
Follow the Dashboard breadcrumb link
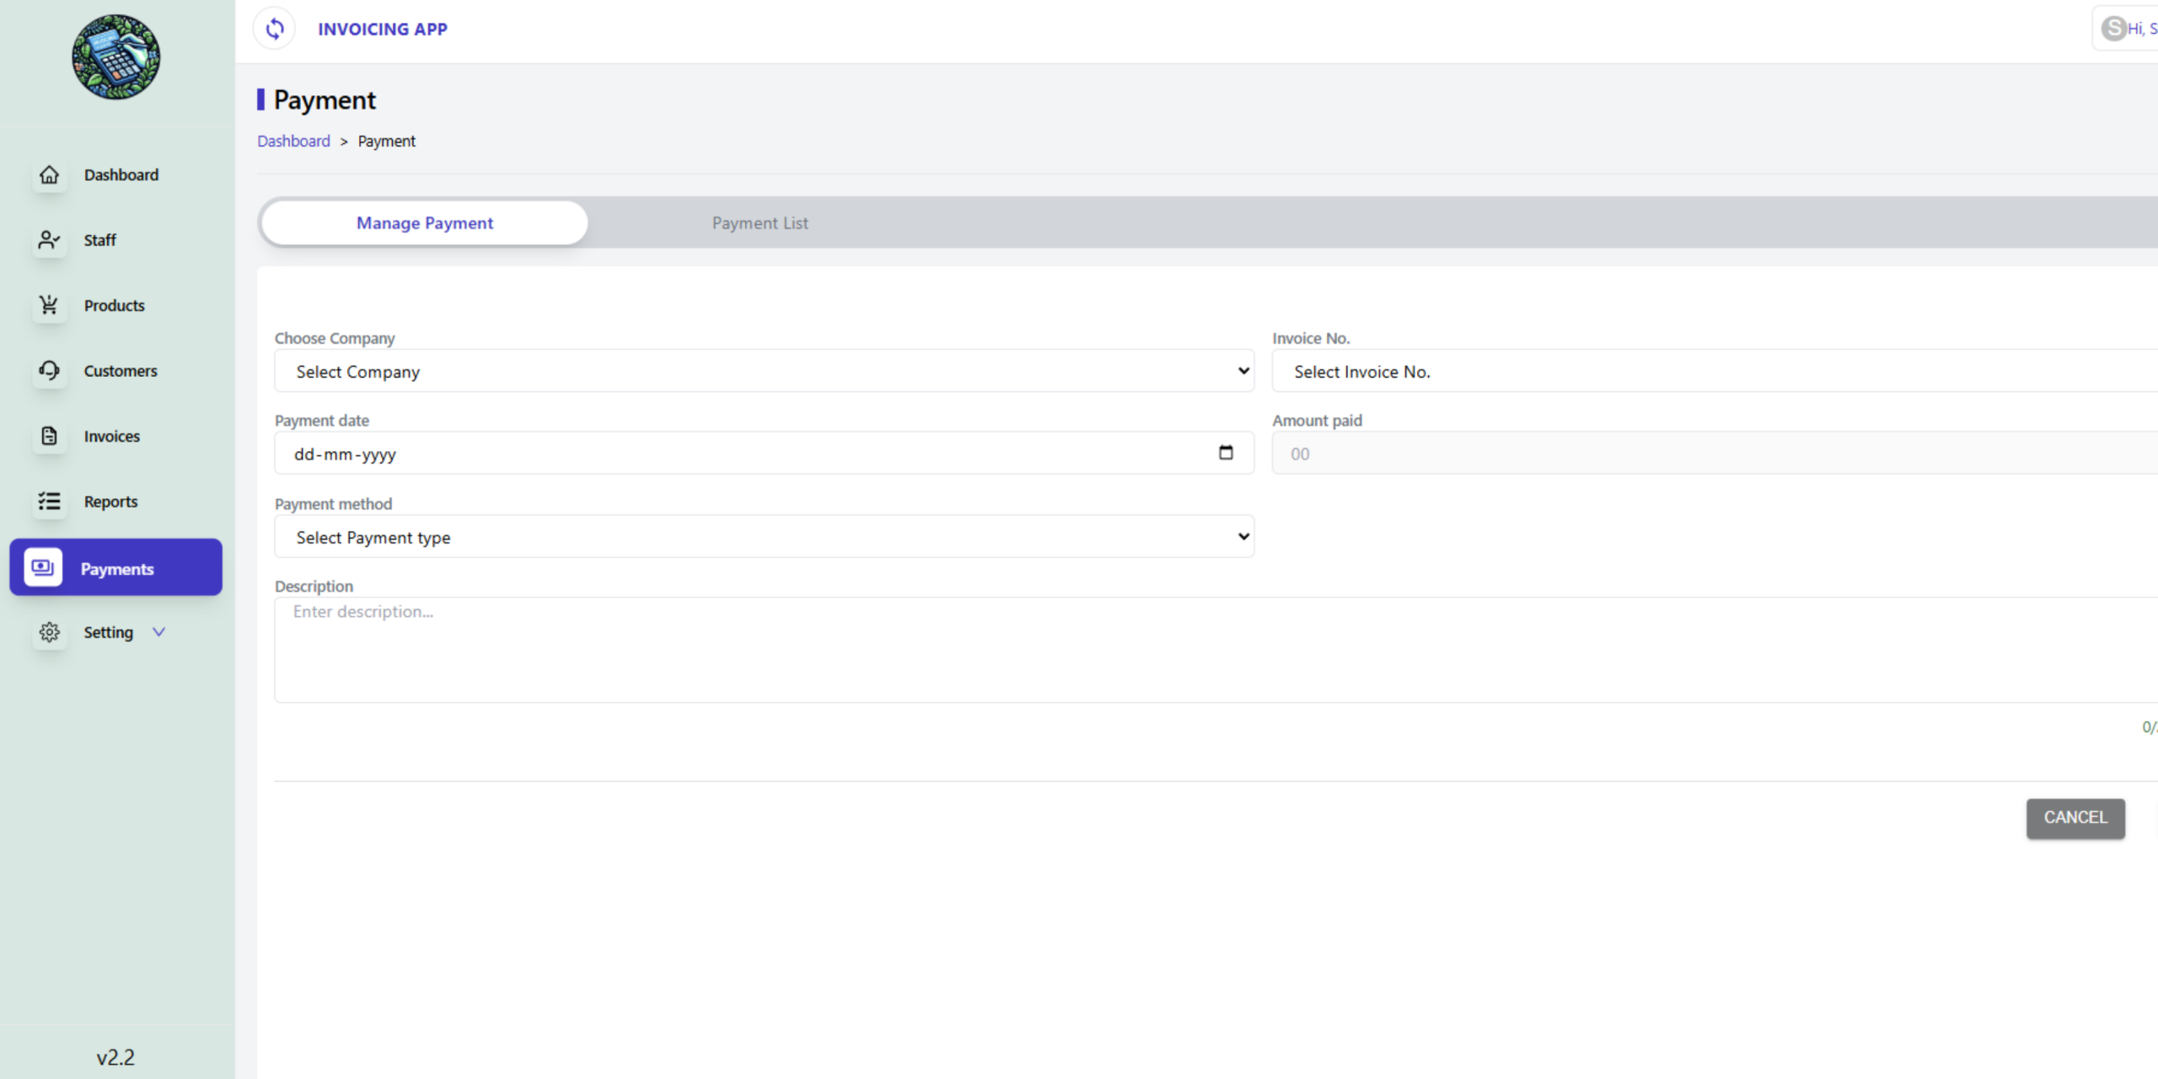pyautogui.click(x=293, y=142)
